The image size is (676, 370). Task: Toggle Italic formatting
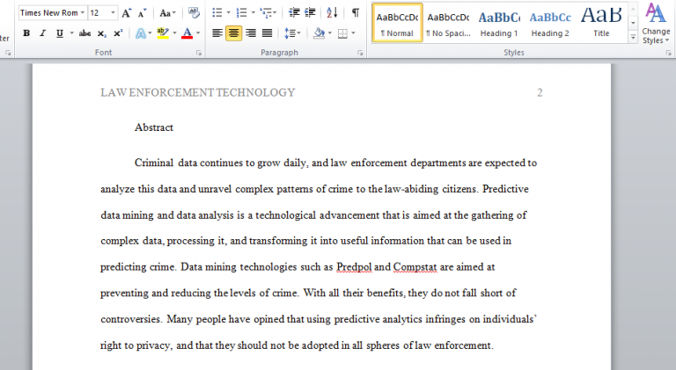click(x=43, y=33)
